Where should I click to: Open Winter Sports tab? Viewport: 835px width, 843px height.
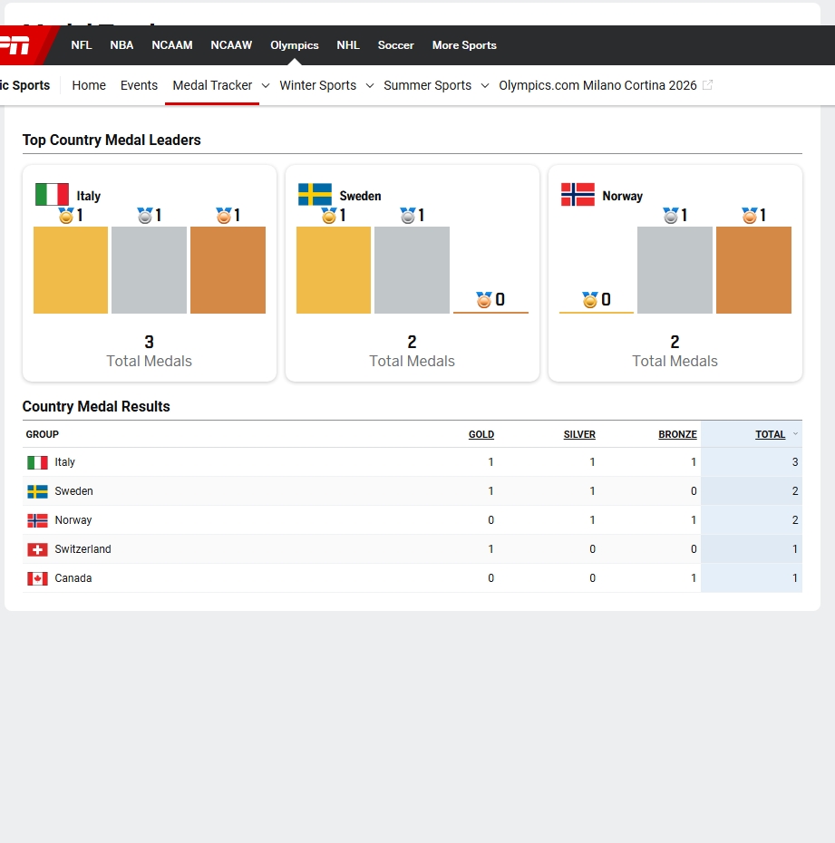coord(317,85)
